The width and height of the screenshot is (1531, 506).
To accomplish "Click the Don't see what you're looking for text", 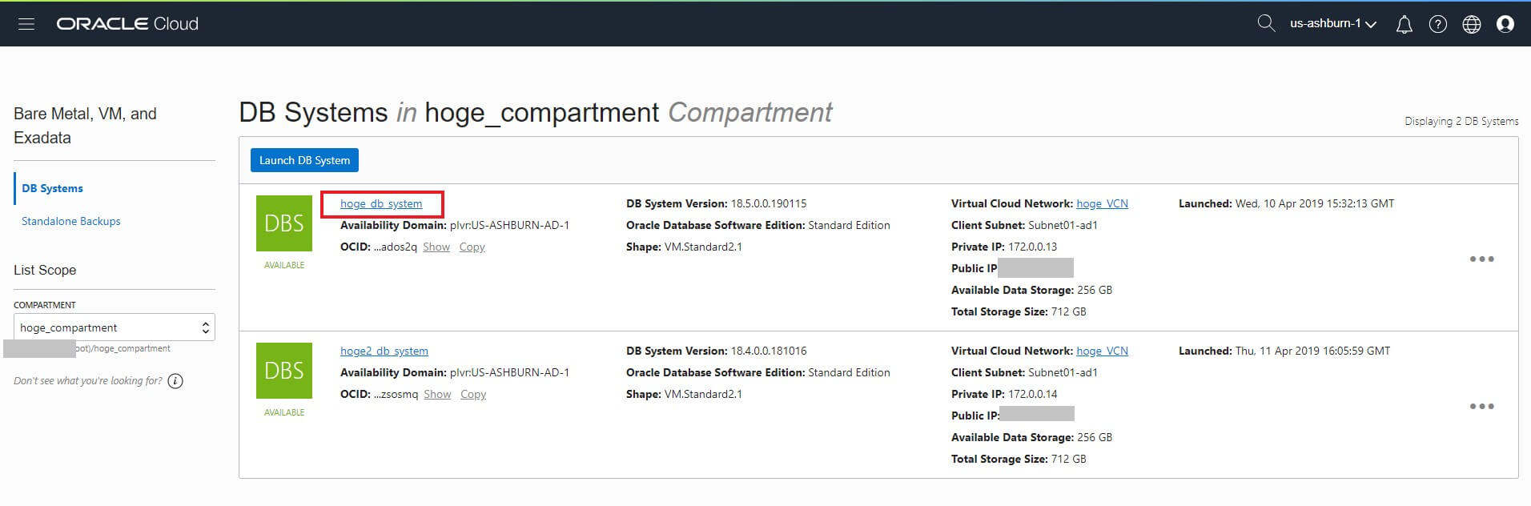I will pos(88,381).
